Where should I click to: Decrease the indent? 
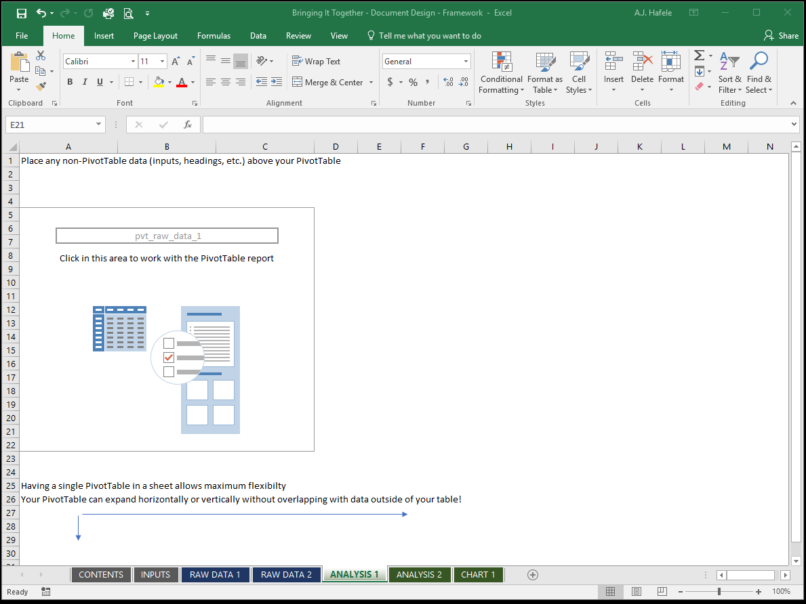click(262, 82)
